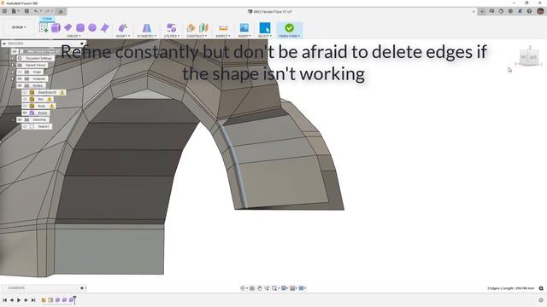The width and height of the screenshot is (547, 307).
Task: Open the data panel grid icon
Action: [4, 11]
